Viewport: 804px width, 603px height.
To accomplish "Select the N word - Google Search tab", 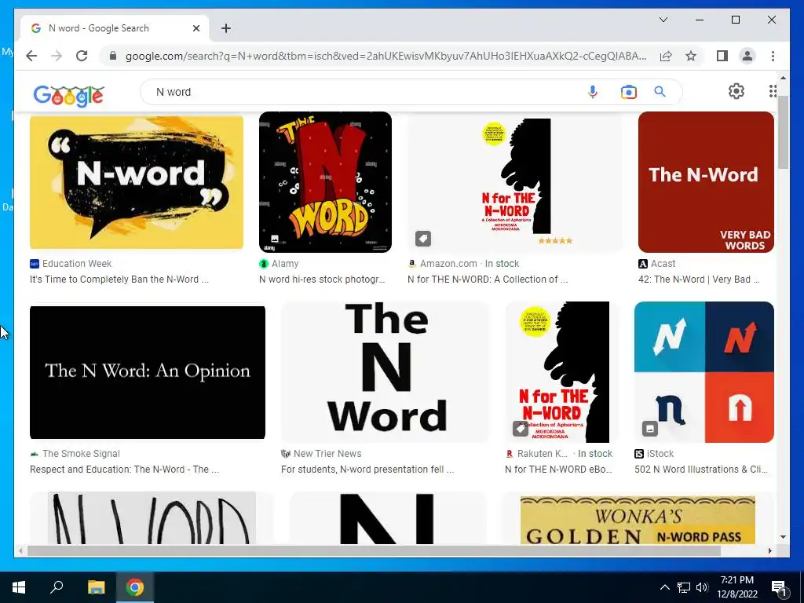I will coord(115,28).
